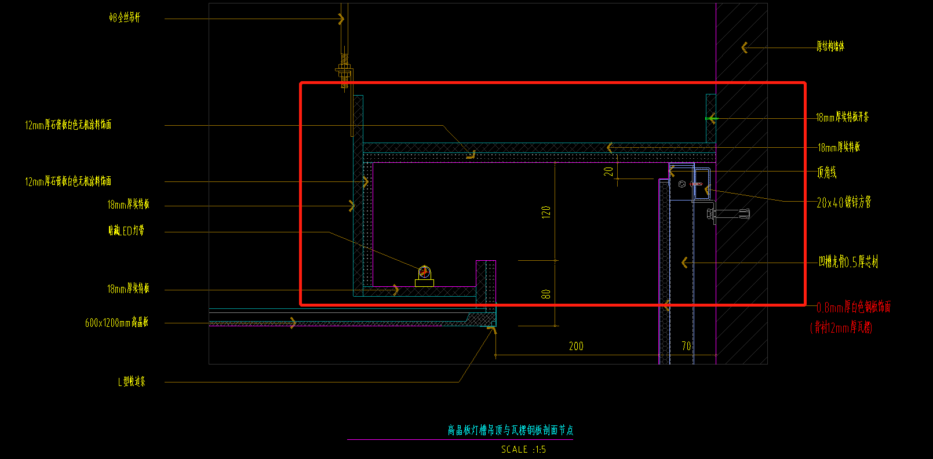This screenshot has height=459, width=933.
Task: Click the 顶角线 annotation text
Action: (827, 172)
